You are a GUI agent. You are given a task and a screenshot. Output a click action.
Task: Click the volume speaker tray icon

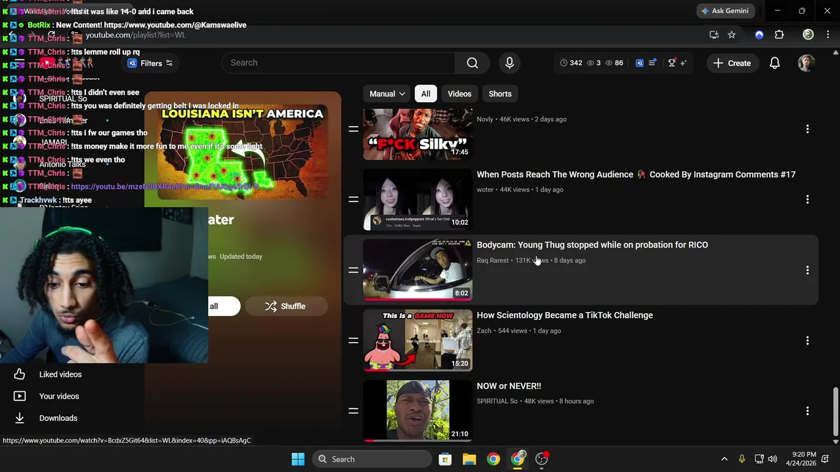tap(772, 459)
